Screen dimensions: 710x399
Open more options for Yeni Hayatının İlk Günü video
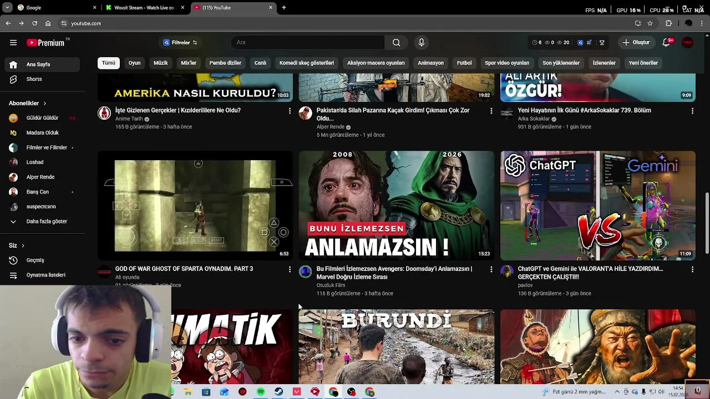click(x=692, y=111)
